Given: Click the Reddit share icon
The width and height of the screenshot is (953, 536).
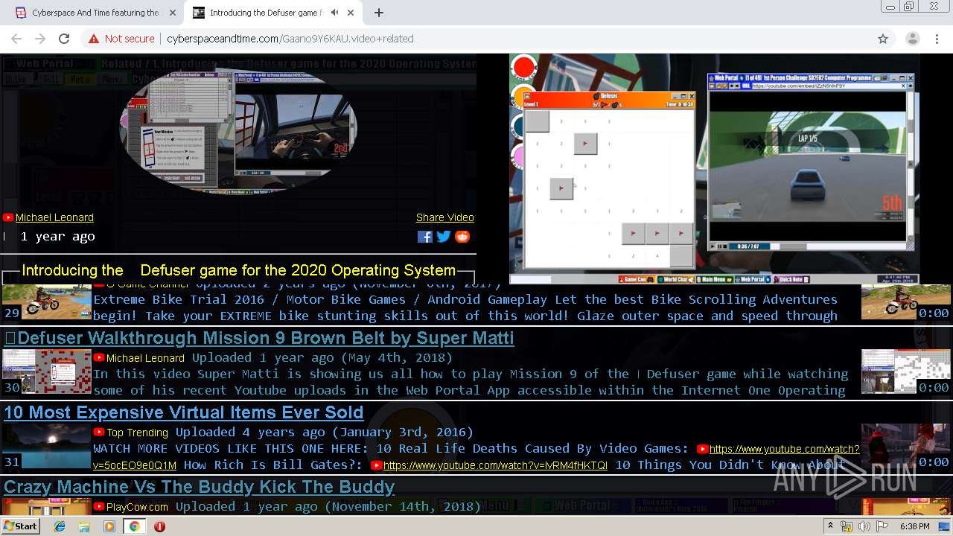Looking at the screenshot, I should pos(462,237).
